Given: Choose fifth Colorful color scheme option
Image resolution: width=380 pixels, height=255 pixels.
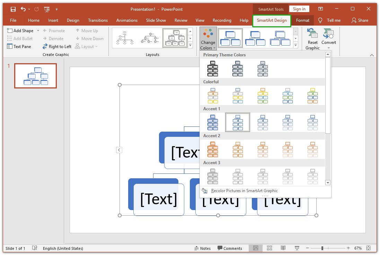Looking at the screenshot, I should 313,96.
